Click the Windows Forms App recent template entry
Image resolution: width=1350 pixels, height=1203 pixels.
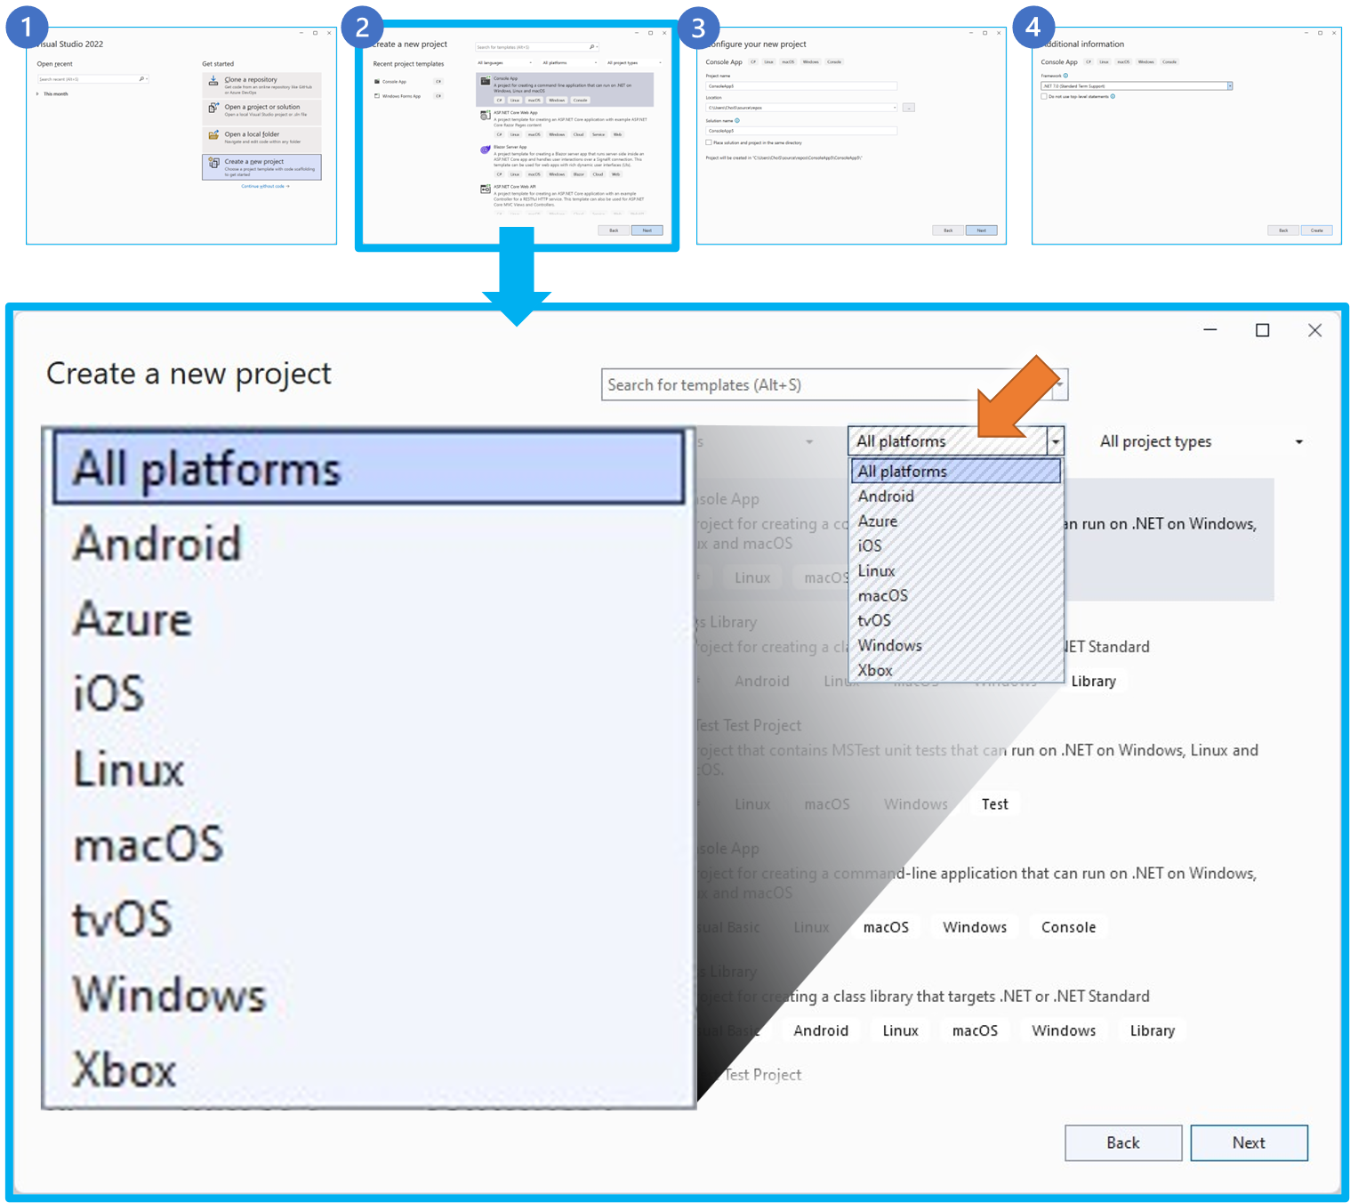[x=408, y=96]
